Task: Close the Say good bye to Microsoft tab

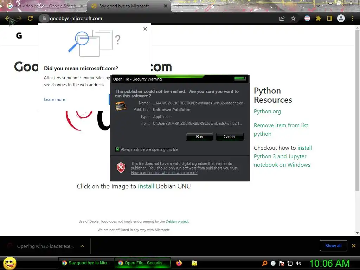Action: click(x=166, y=6)
